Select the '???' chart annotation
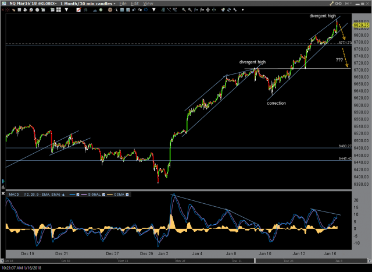Image resolution: width=372 pixels, height=272 pixels. coord(339,59)
